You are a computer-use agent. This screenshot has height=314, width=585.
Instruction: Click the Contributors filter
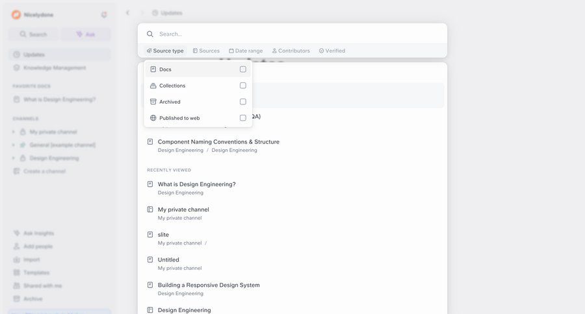tap(291, 51)
